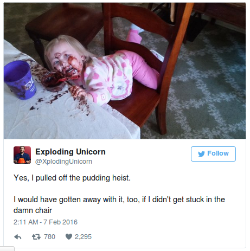This screenshot has height=251, width=250.
Task: Click the reply arrow icon
Action: coord(18,237)
